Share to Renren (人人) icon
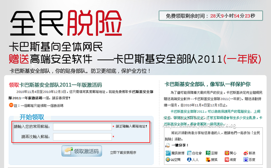Image resolution: width=271 pixels, height=168 pixels. [x=189, y=159]
